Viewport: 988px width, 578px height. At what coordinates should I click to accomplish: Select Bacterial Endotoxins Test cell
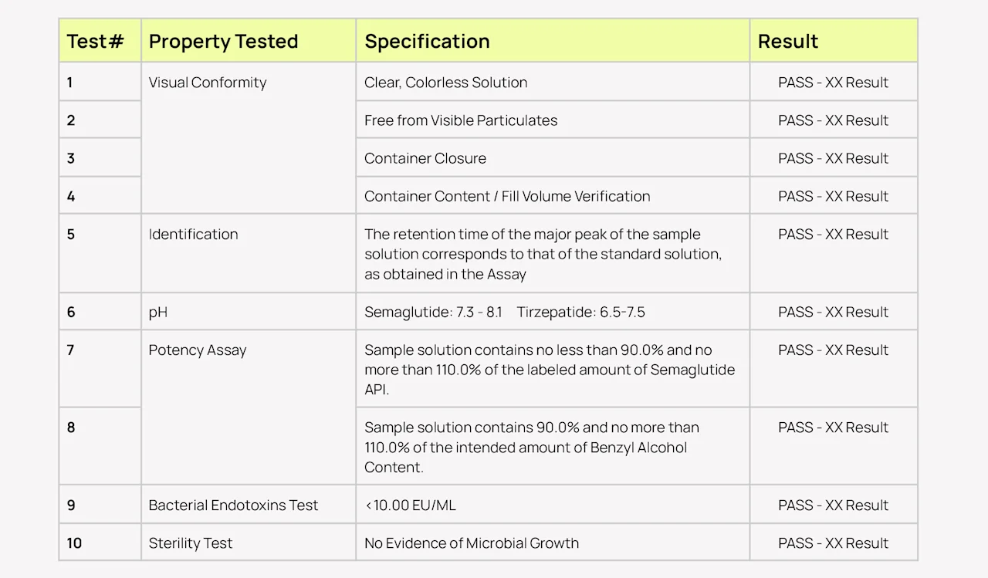[x=233, y=505]
